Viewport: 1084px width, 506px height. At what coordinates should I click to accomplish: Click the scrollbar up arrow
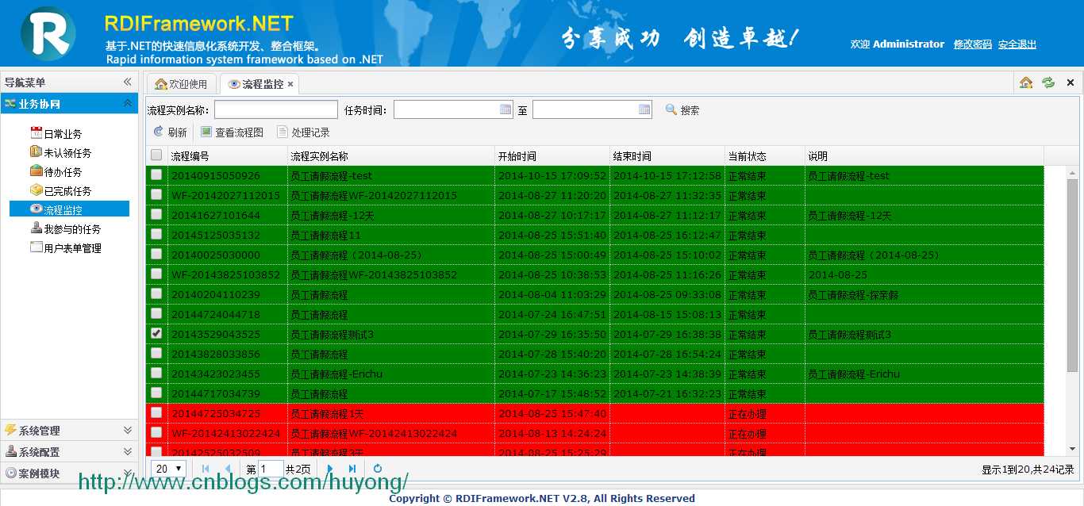[x=1073, y=172]
